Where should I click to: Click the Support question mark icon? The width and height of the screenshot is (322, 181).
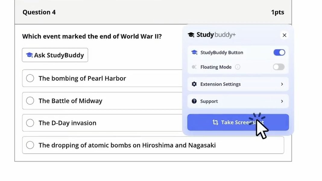pyautogui.click(x=194, y=101)
